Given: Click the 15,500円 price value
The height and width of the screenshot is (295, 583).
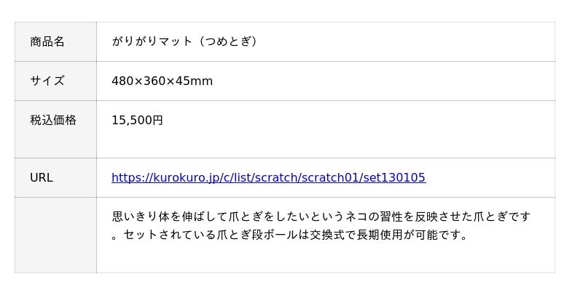Looking at the screenshot, I should point(137,121).
